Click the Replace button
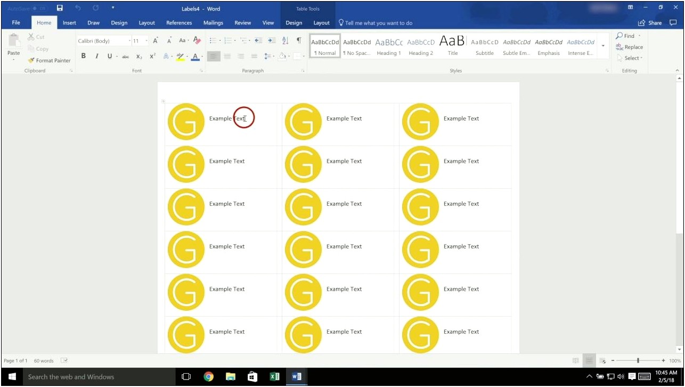685x387 pixels. [x=630, y=47]
